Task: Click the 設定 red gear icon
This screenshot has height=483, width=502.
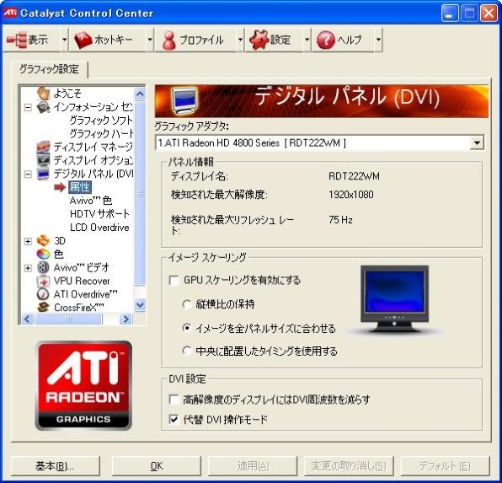Action: tap(259, 40)
